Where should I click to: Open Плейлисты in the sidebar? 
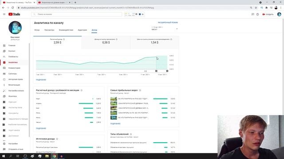pos(13,57)
